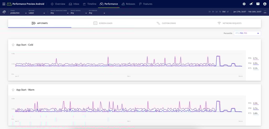Open the announcements megaphone icon

click(x=251, y=4)
